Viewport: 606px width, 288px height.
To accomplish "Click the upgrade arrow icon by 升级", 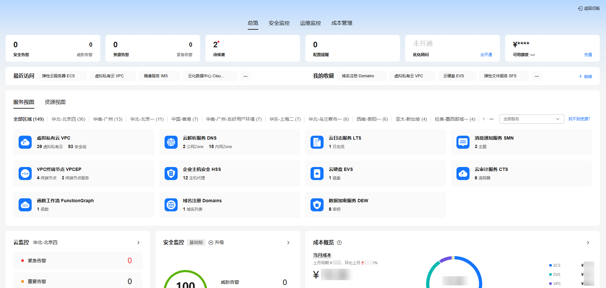I will click(x=211, y=243).
